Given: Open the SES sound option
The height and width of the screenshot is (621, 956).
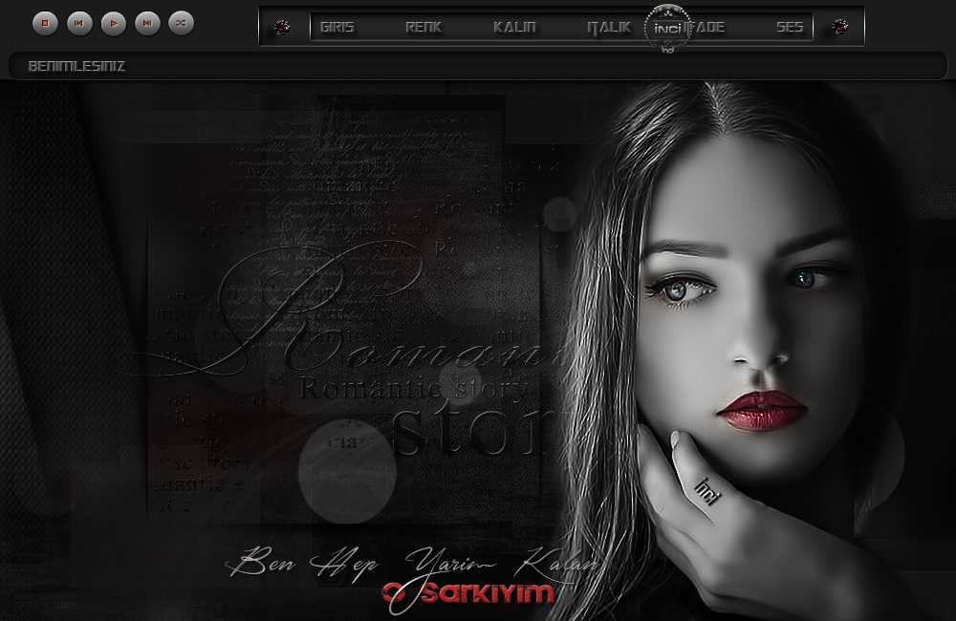Looking at the screenshot, I should [x=789, y=27].
